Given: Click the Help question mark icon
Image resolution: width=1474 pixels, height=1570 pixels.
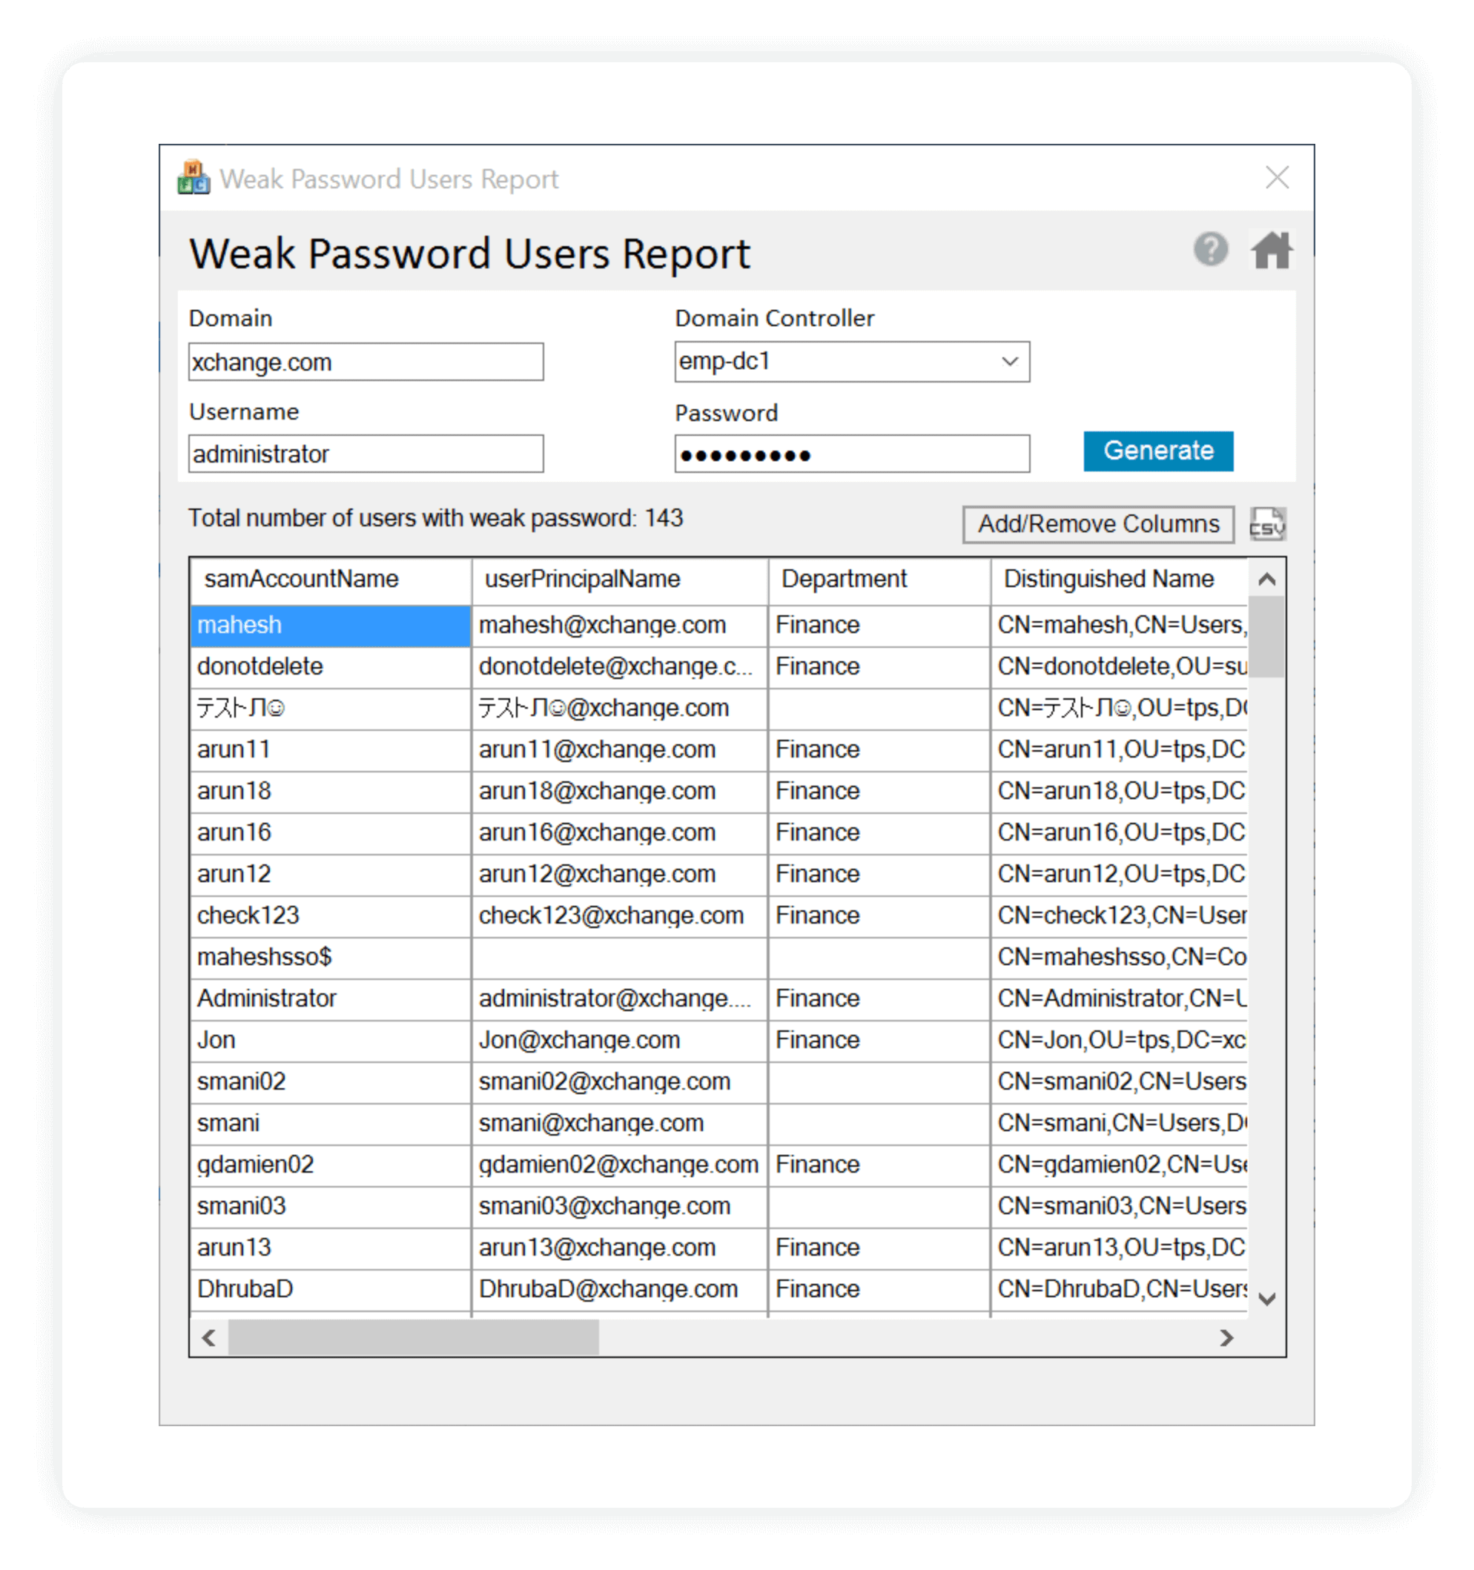Looking at the screenshot, I should click(x=1209, y=250).
